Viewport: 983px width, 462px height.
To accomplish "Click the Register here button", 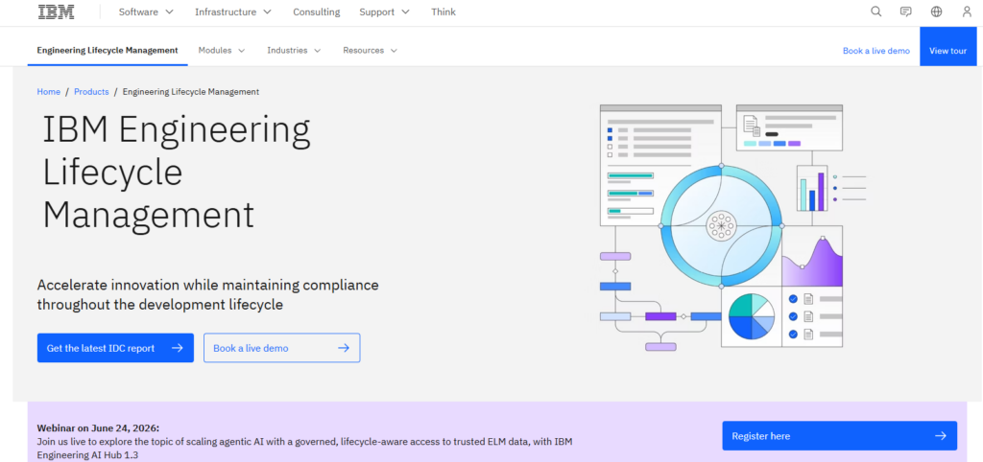I will pyautogui.click(x=839, y=436).
